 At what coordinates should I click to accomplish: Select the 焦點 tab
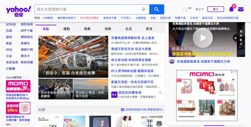tap(46, 29)
